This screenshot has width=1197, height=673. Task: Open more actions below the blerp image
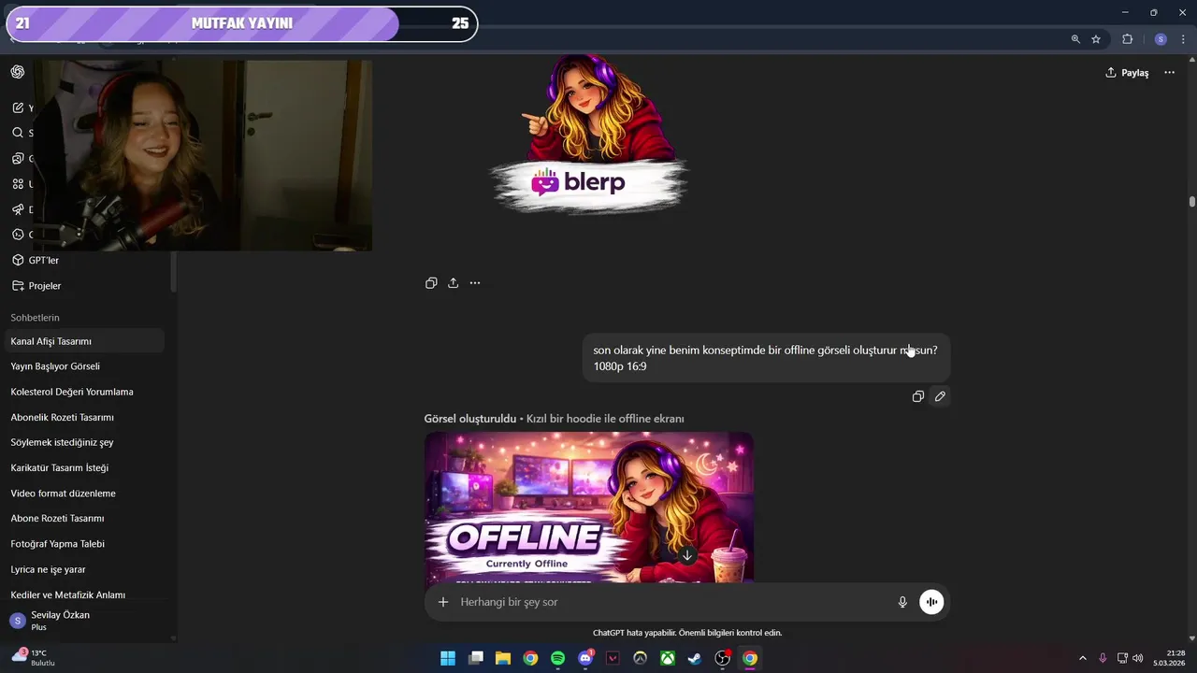(x=475, y=282)
